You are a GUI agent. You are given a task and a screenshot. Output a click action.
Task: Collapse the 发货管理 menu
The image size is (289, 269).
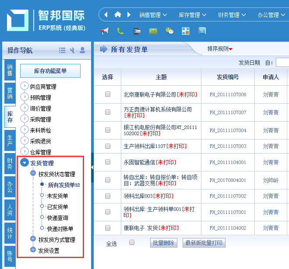pyautogui.click(x=25, y=162)
